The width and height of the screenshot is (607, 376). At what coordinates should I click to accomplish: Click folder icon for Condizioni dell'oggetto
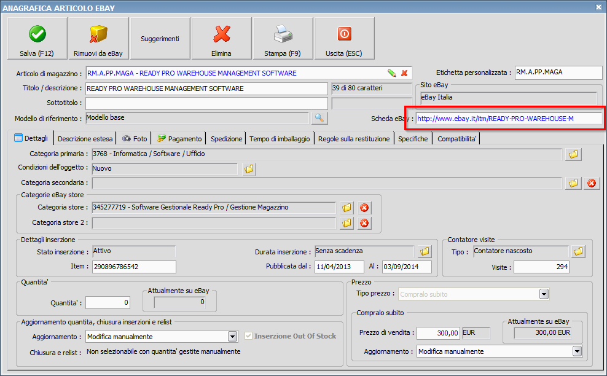pyautogui.click(x=249, y=169)
